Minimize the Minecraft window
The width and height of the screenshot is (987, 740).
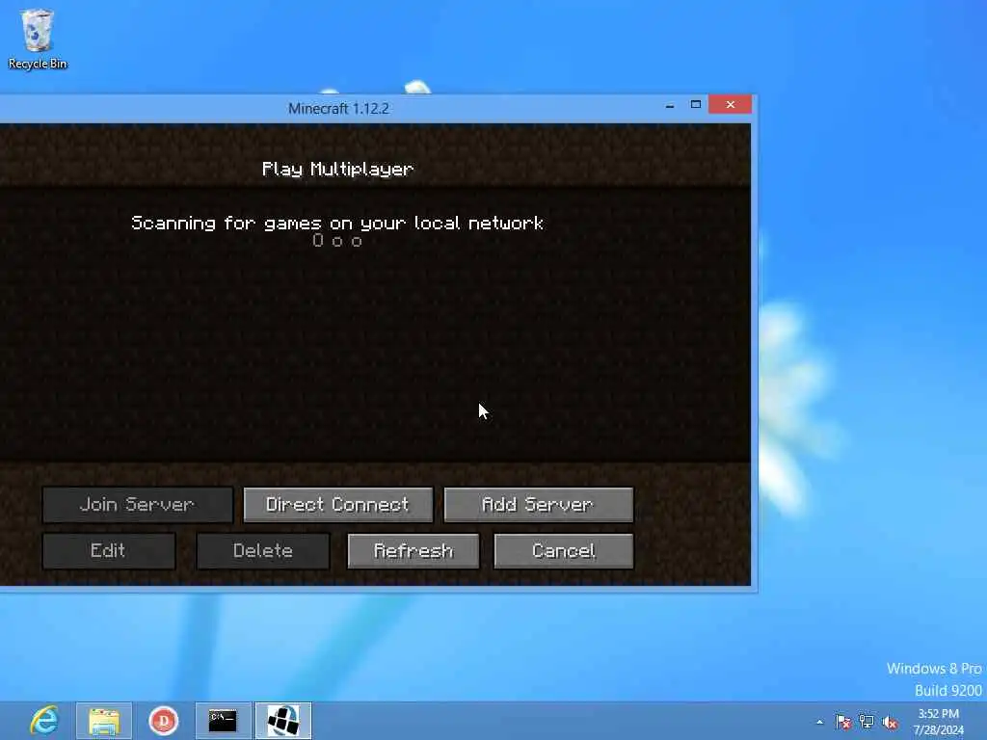[x=670, y=105]
